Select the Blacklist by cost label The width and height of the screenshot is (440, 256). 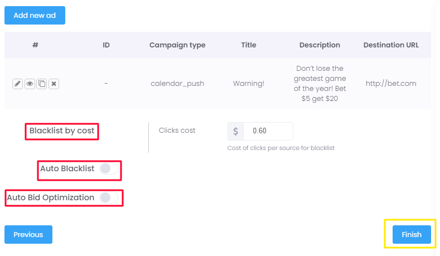pyautogui.click(x=62, y=131)
